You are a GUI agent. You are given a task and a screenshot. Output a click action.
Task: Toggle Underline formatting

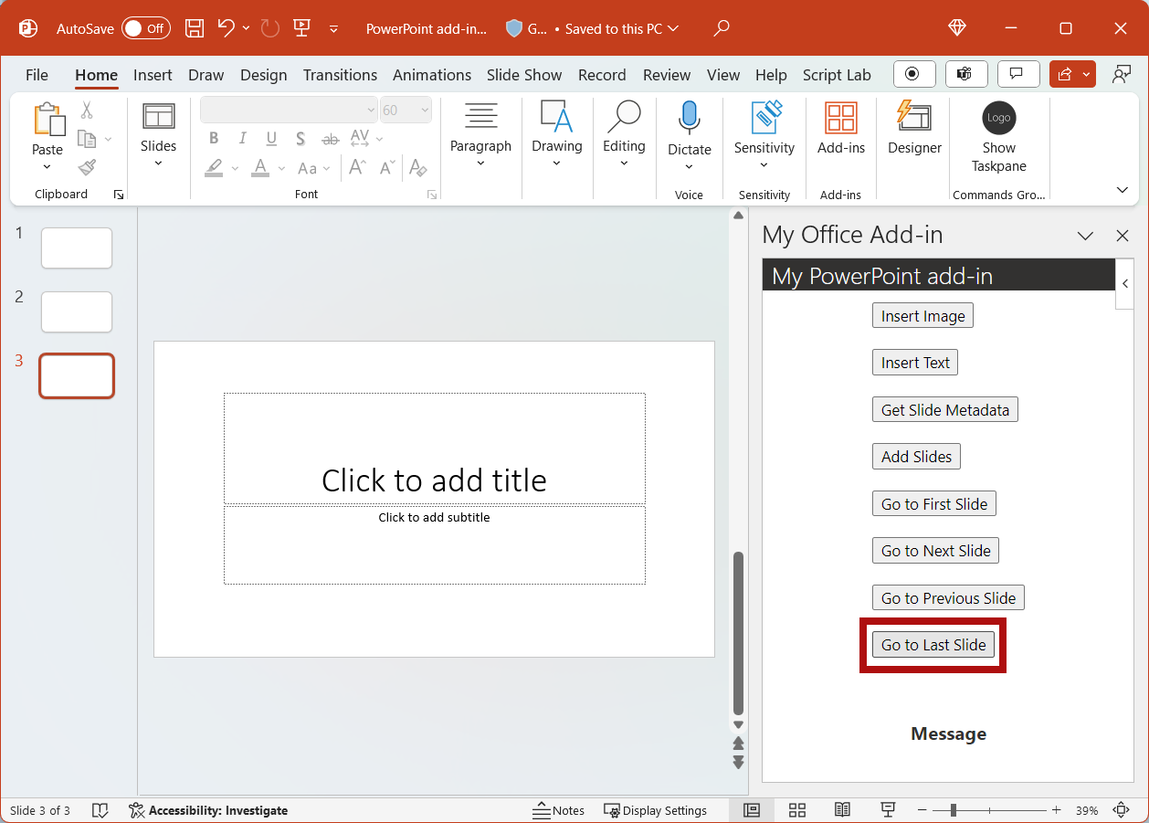(x=271, y=139)
